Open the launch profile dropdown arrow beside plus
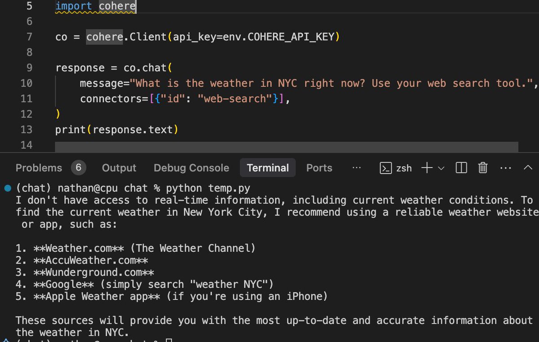Screen dimensions: 539x342 point(441,168)
